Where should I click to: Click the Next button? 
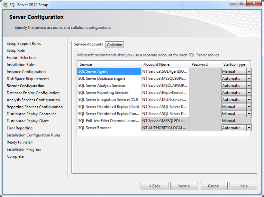click(x=184, y=186)
